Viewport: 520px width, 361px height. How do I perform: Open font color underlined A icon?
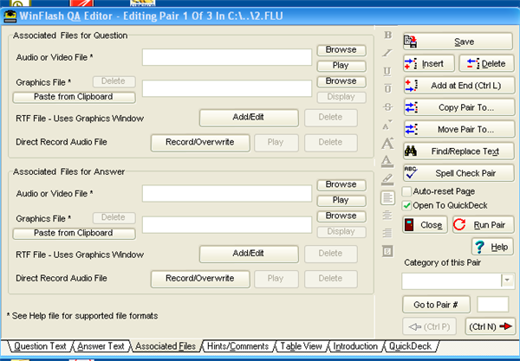click(387, 161)
